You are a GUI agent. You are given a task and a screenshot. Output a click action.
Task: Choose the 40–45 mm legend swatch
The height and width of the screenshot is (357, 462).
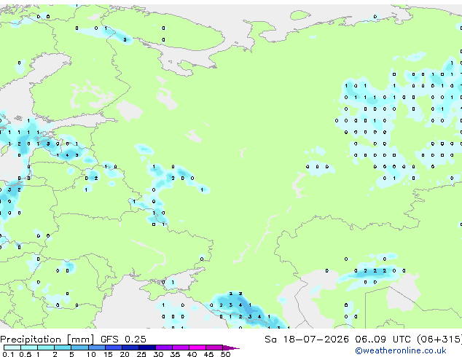tap(197, 348)
